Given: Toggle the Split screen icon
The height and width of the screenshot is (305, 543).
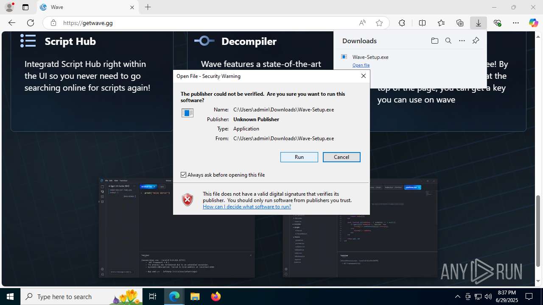Looking at the screenshot, I should pos(422,23).
